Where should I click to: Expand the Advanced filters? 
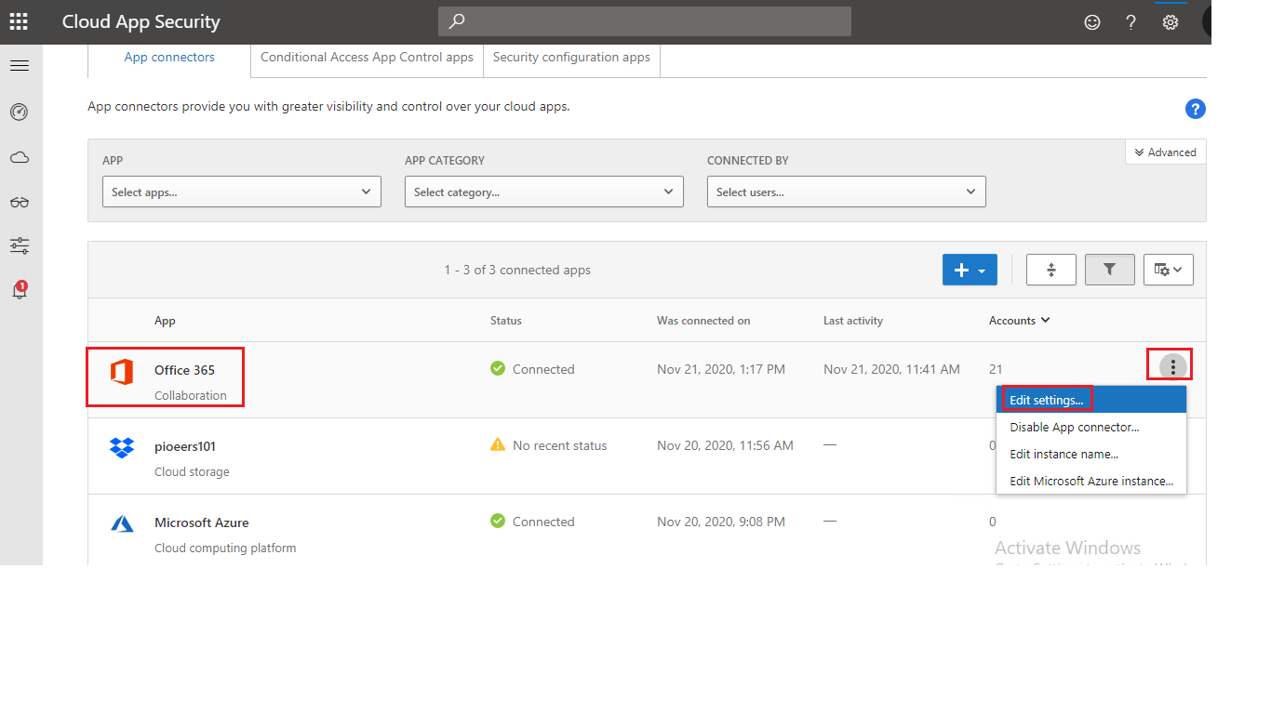click(x=1165, y=152)
